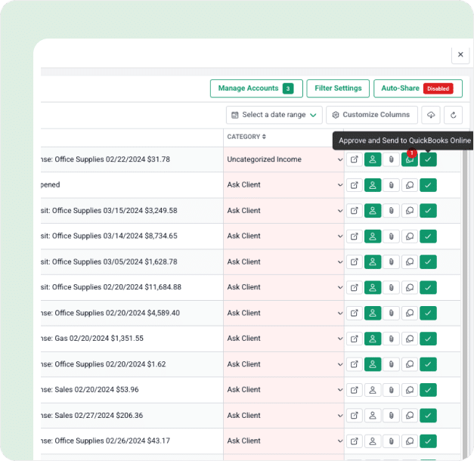The image size is (474, 461).
Task: Click paperclip icon in $43.17 row
Action: (x=391, y=441)
